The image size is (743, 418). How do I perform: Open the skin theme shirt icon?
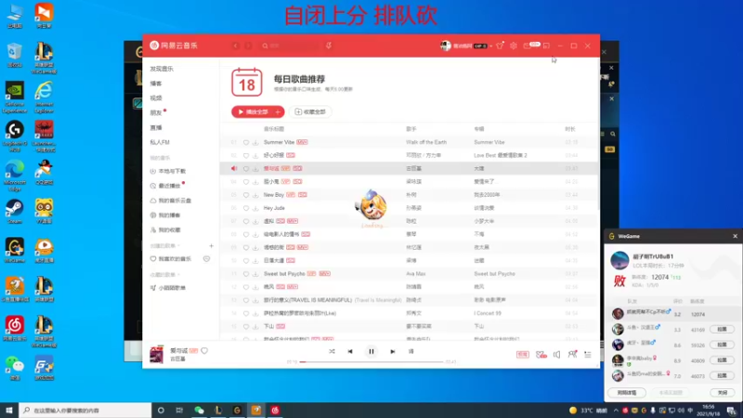tap(500, 46)
